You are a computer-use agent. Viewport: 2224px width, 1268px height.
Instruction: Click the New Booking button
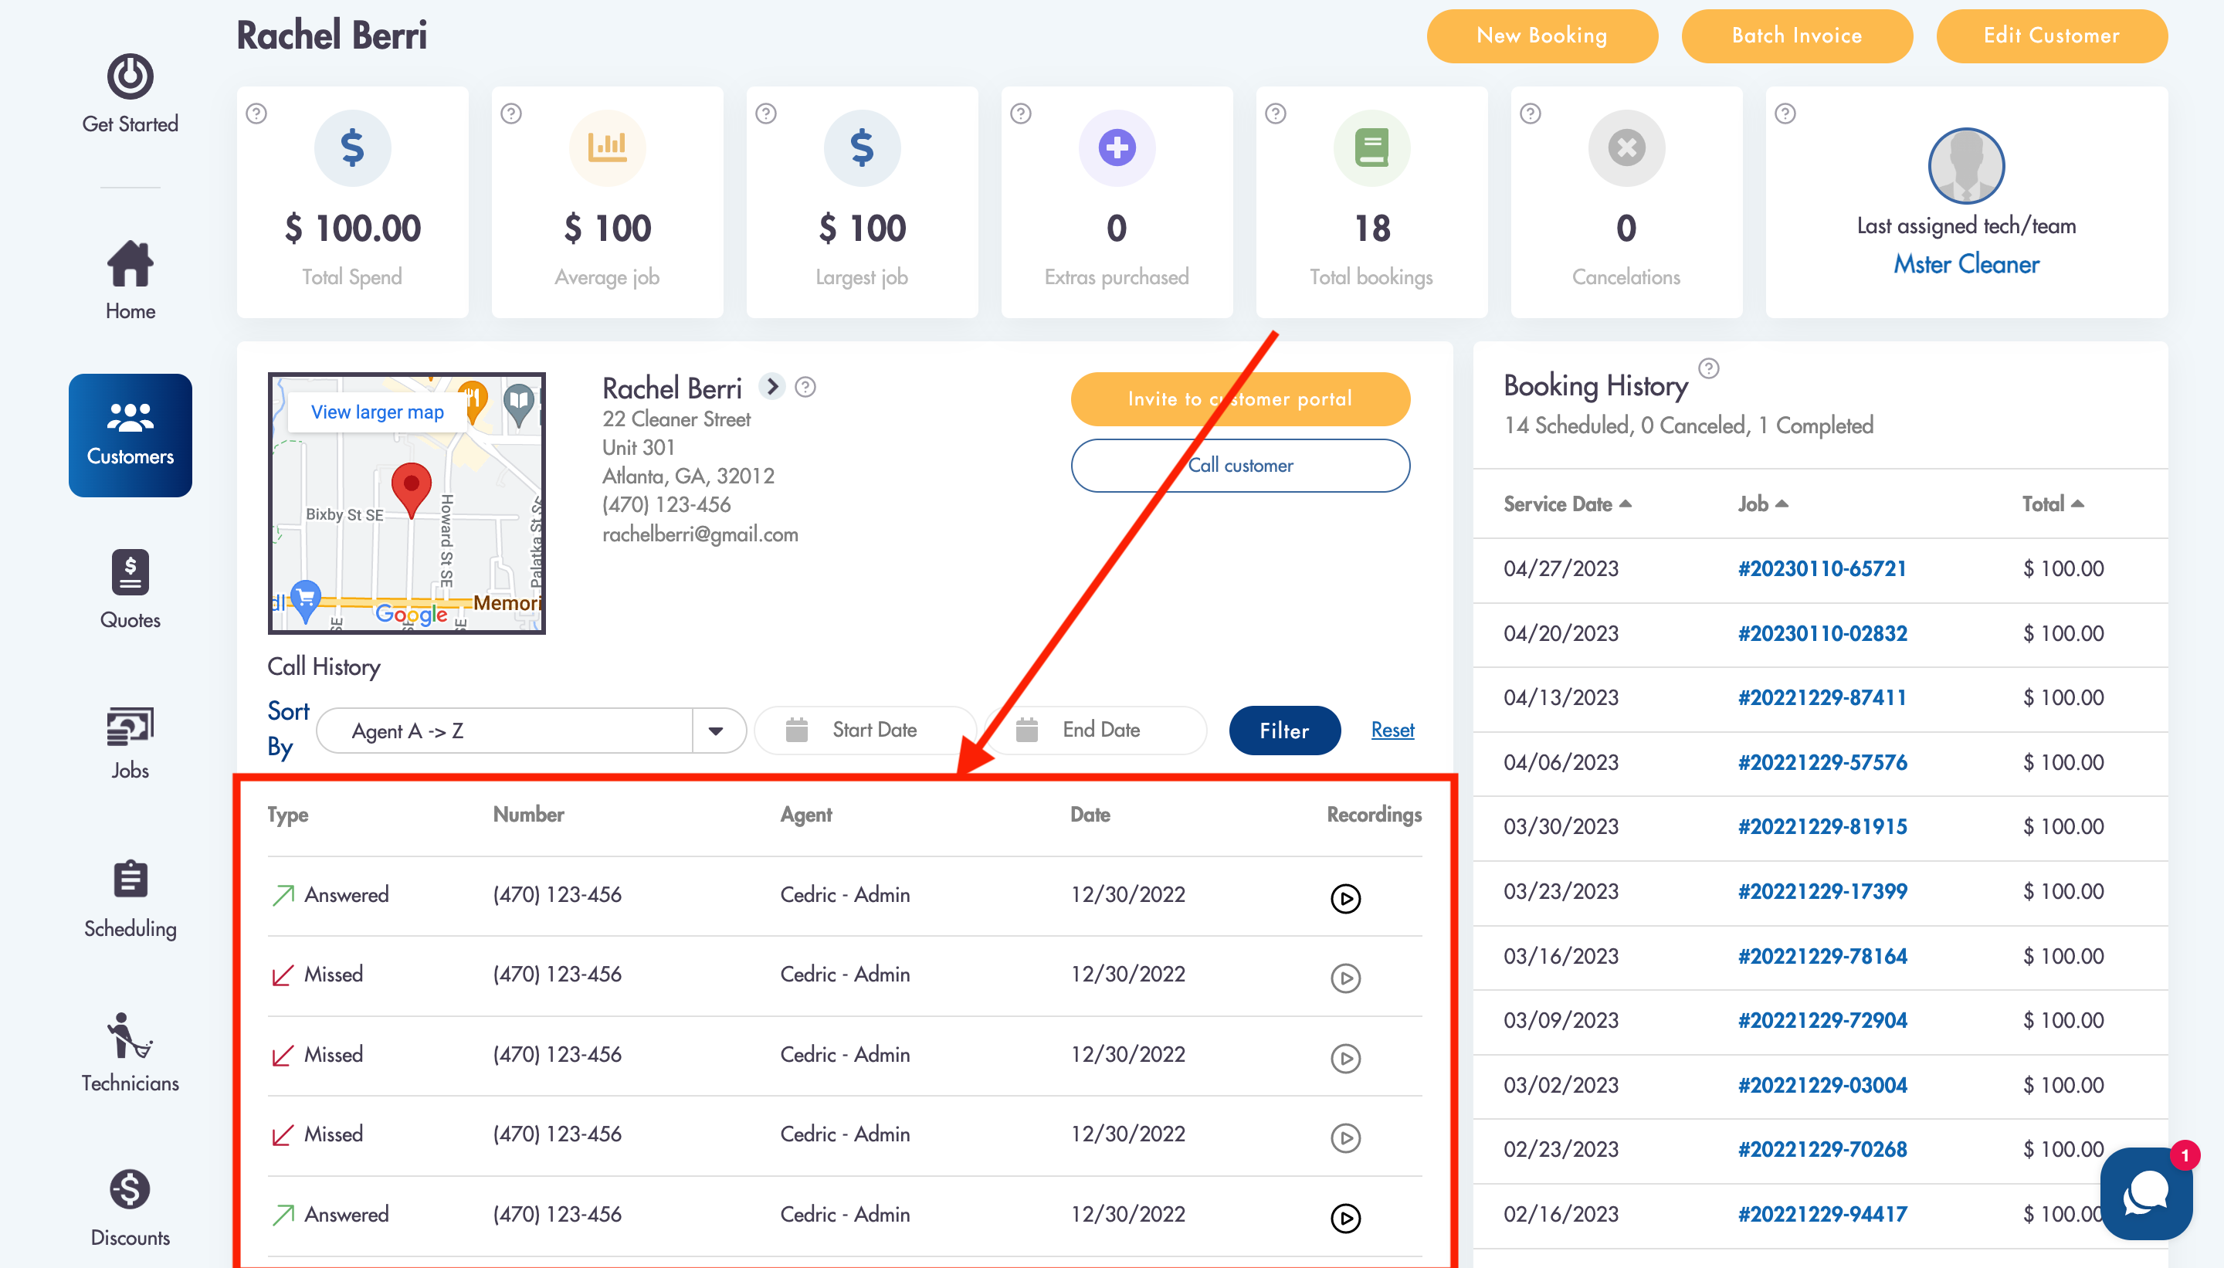(x=1541, y=36)
